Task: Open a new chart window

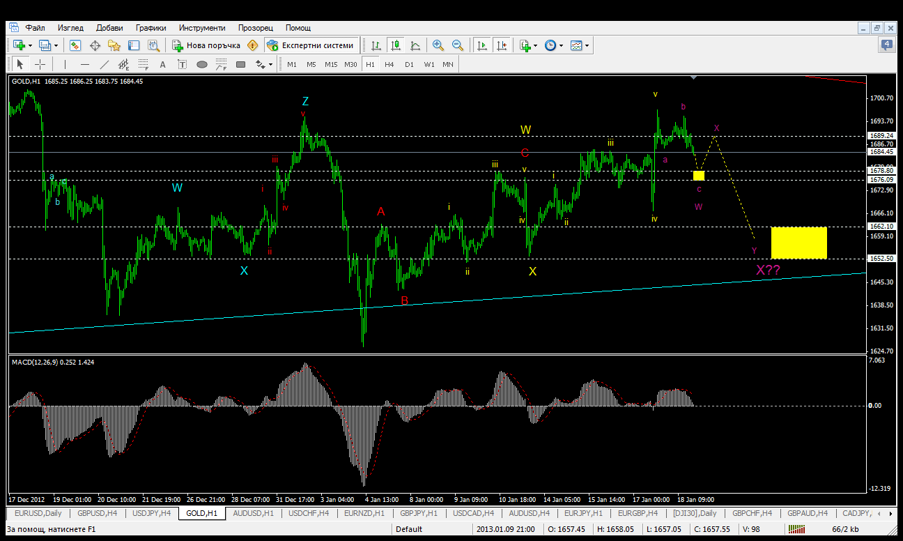Action: [x=19, y=45]
